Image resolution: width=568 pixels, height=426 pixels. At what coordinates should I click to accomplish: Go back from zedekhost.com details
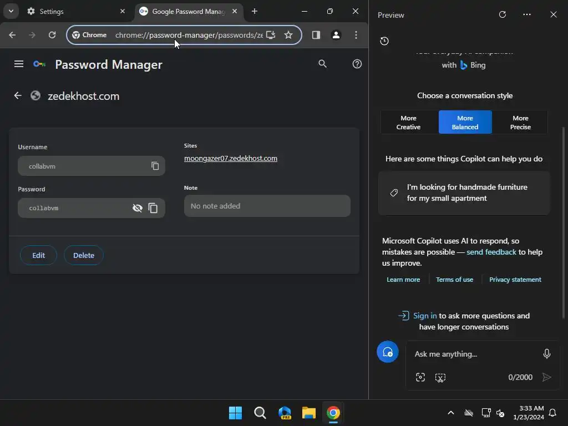coord(18,95)
